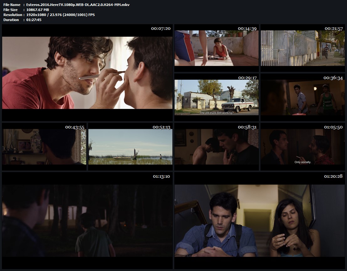
Task: Select the 00:29:17 timestamp
Action: click(x=247, y=78)
